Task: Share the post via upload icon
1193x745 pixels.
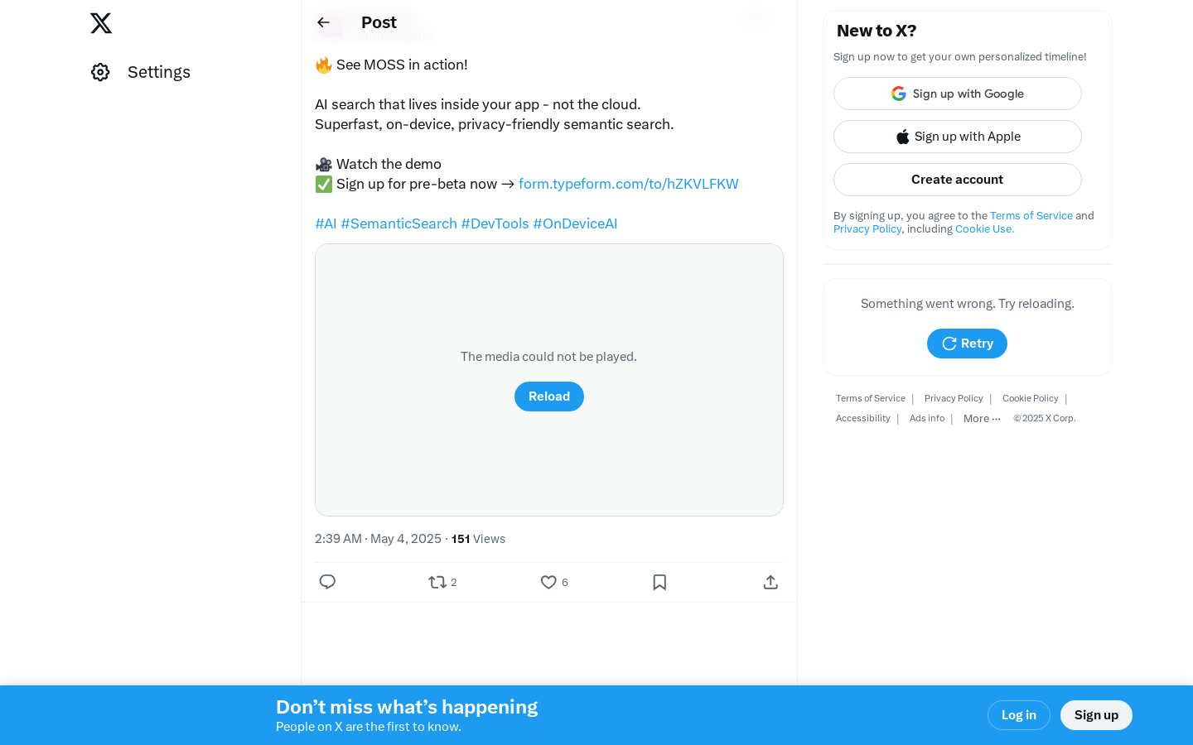Action: point(770,582)
